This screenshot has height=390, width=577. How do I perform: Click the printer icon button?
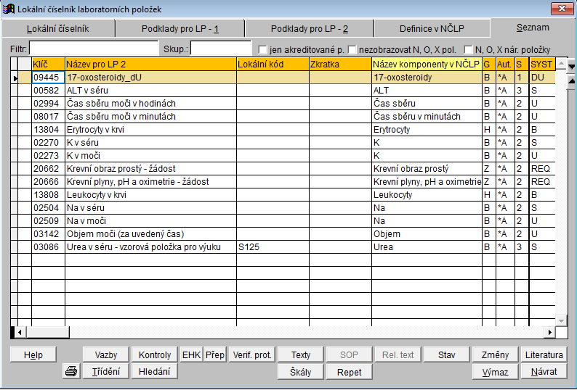[x=71, y=372]
